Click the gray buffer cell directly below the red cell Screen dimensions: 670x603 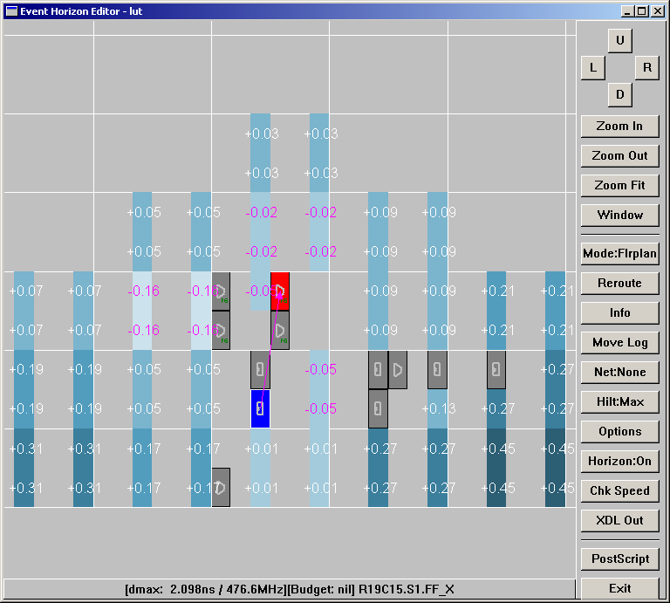[x=280, y=331]
